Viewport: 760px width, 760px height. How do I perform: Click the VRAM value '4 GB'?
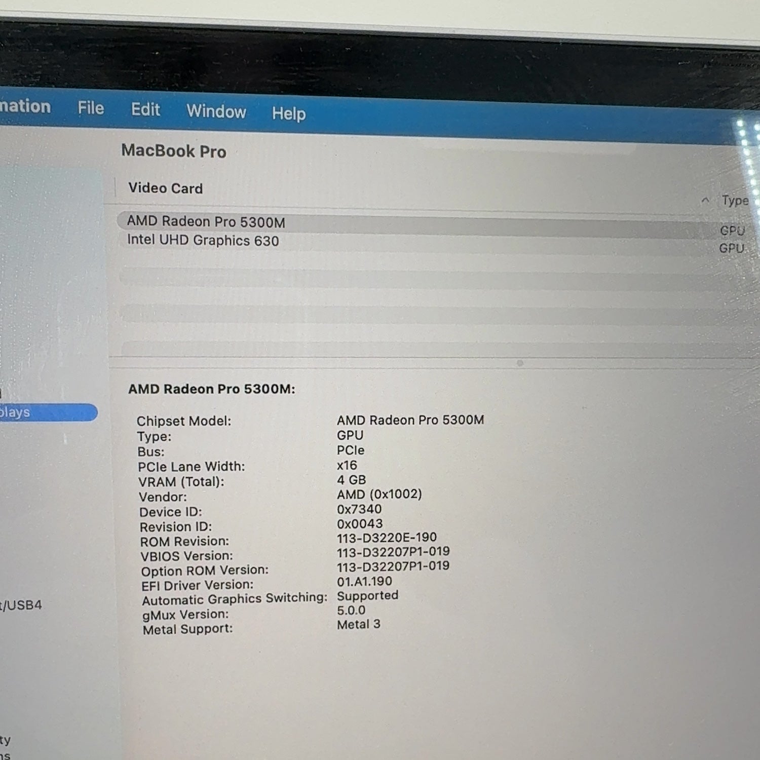(352, 480)
